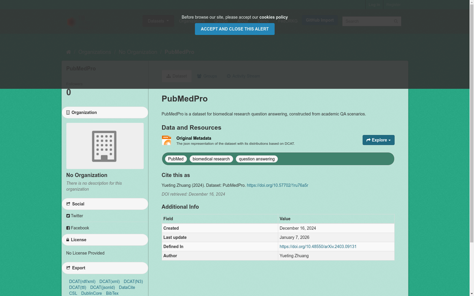Screen dimensions: 474x296
Task: Click Log in at the top bar
Action: pos(374,5)
